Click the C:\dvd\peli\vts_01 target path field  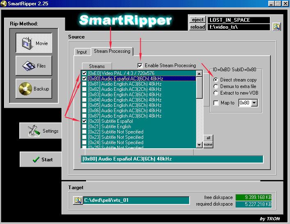pos(137,200)
